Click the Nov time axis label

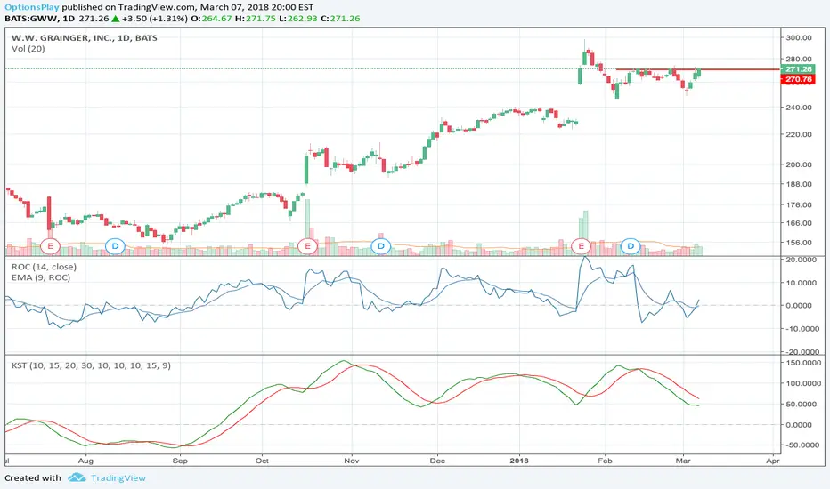click(x=352, y=461)
